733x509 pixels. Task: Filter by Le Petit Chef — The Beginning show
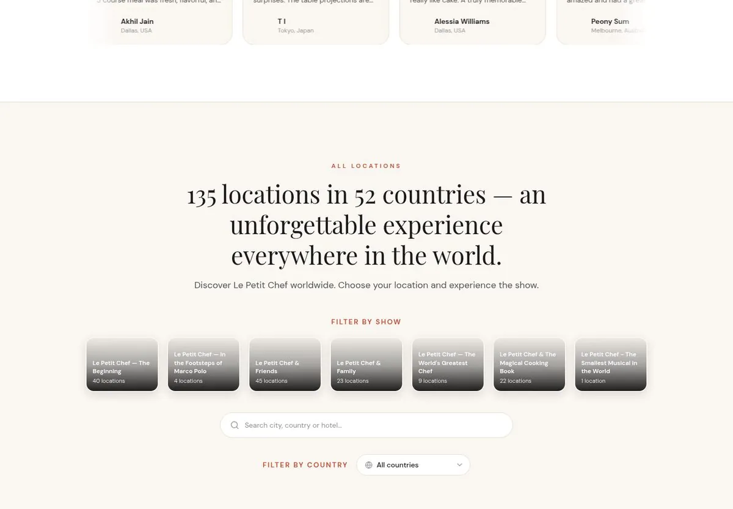(x=122, y=365)
